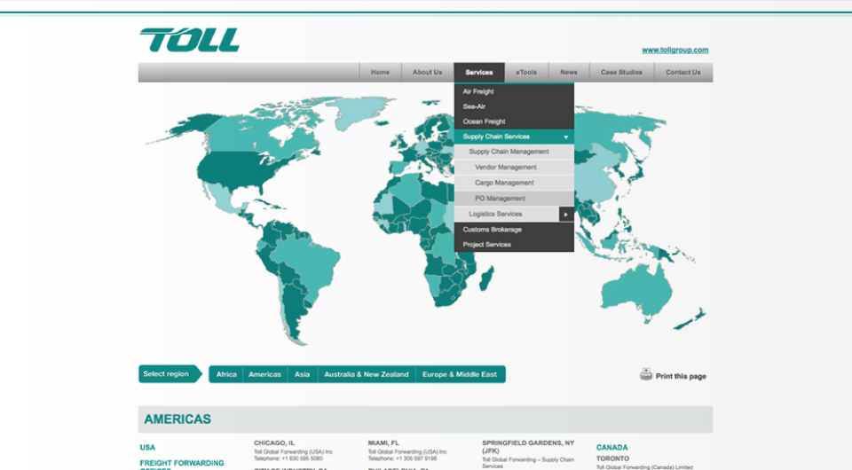Click the TOLL logo
852x470 pixels.
coord(190,40)
